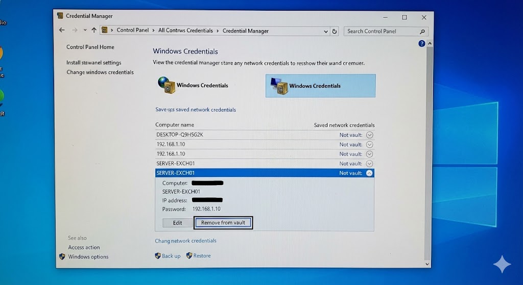The width and height of the screenshot is (523, 285).
Task: Collapse the highlighted SERVER-EXCH01 entry
Action: (x=369, y=173)
